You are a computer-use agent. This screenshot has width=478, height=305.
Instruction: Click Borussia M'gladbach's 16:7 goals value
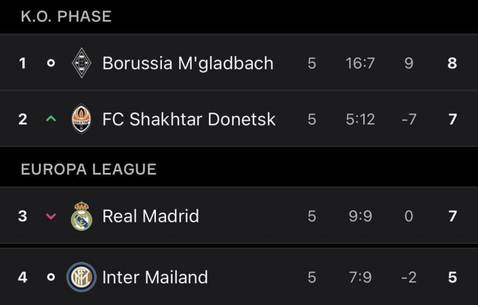tap(360, 63)
